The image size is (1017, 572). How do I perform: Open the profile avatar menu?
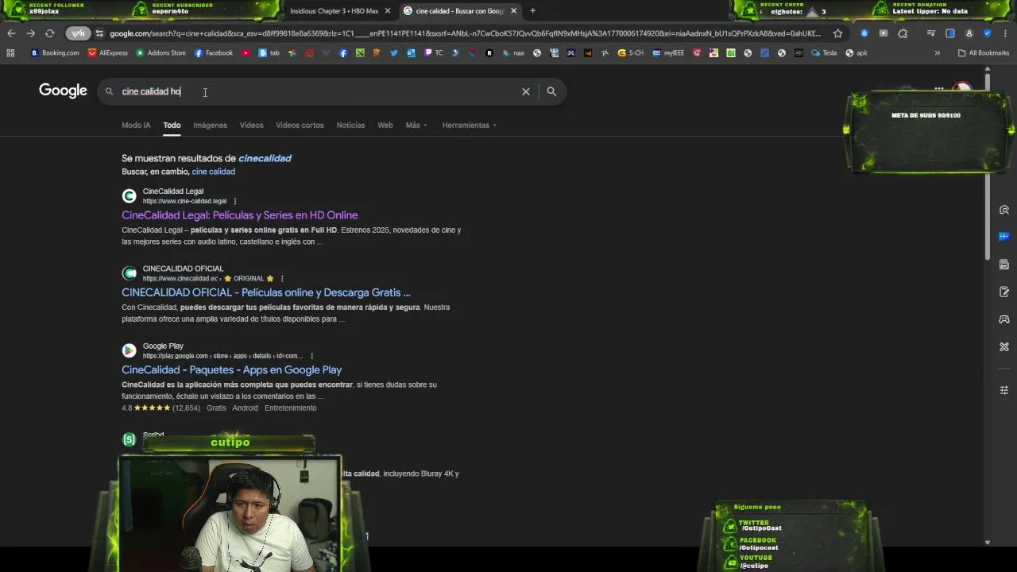(x=969, y=33)
